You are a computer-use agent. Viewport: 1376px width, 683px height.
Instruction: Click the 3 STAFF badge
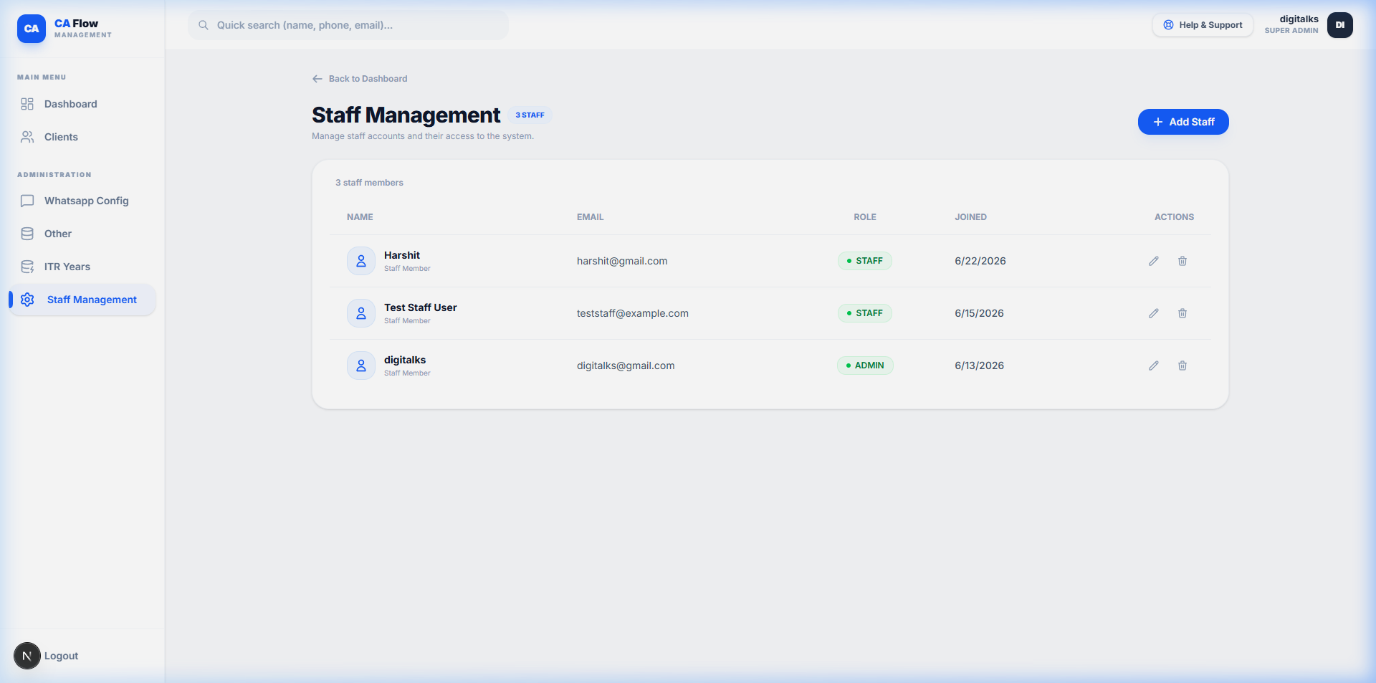[530, 115]
